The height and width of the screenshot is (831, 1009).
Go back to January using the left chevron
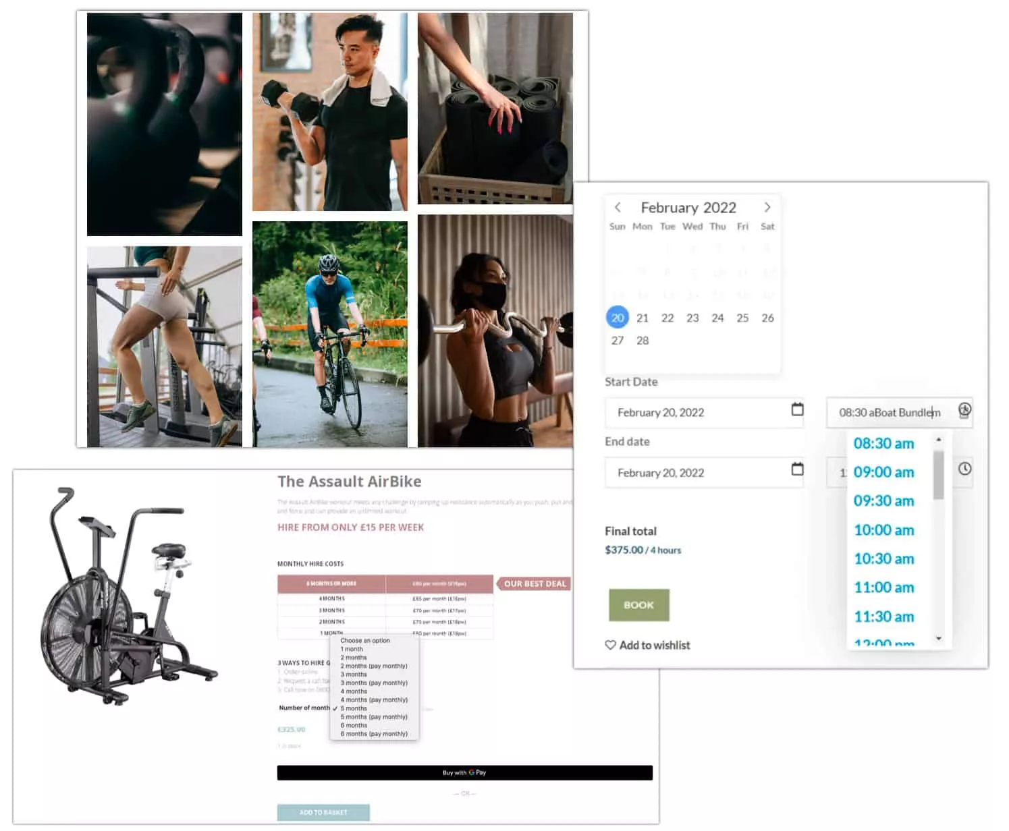click(618, 207)
